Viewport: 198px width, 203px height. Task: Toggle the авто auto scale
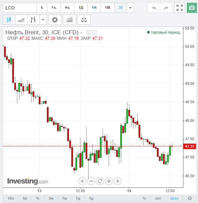click(174, 198)
